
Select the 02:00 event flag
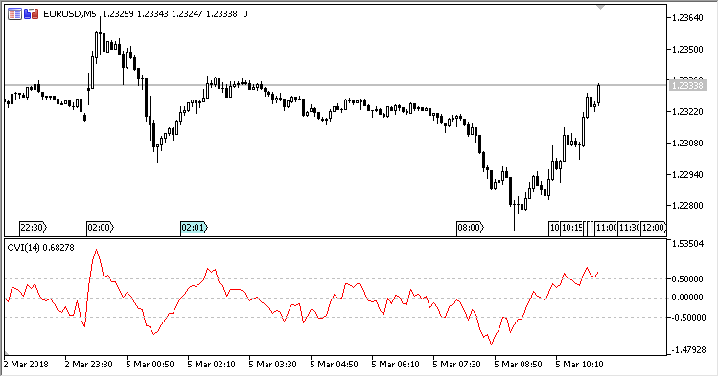(100, 228)
